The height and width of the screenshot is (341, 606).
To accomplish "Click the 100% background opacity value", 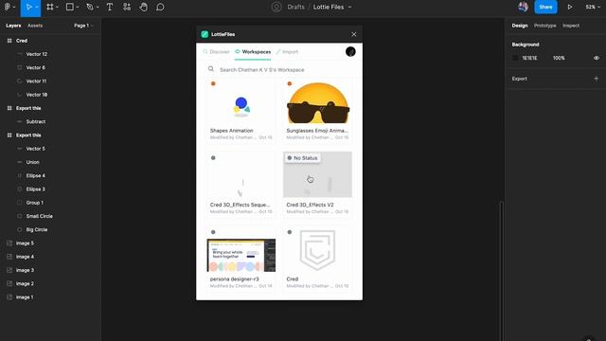I will (x=559, y=58).
